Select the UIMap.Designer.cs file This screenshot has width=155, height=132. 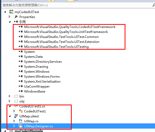point(38,126)
